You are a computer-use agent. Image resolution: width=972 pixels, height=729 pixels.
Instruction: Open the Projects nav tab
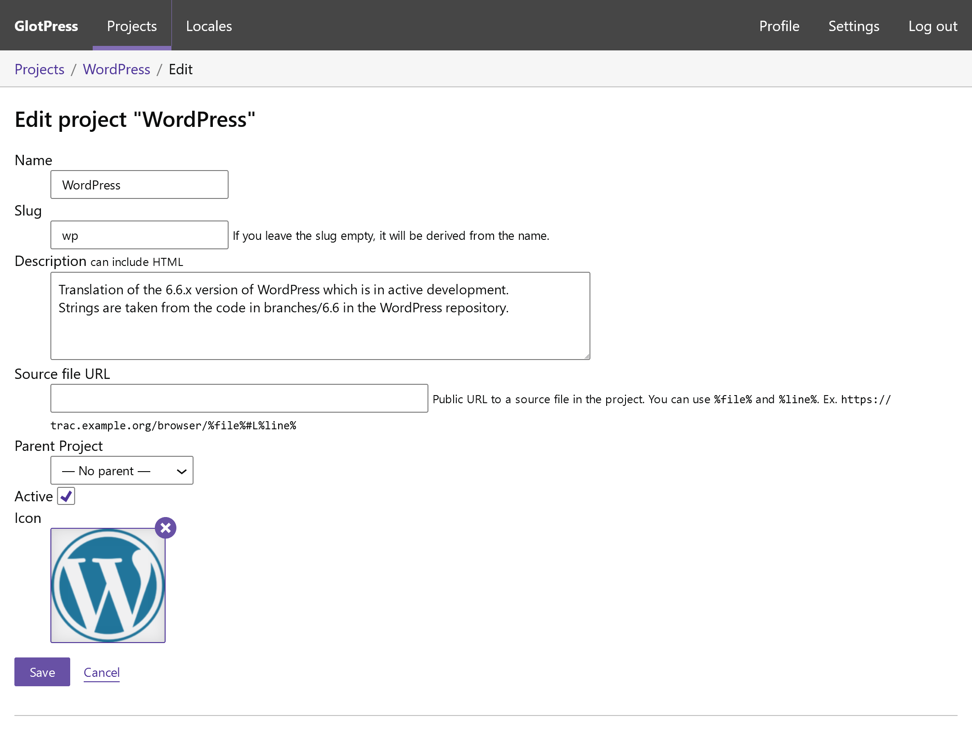point(132,26)
